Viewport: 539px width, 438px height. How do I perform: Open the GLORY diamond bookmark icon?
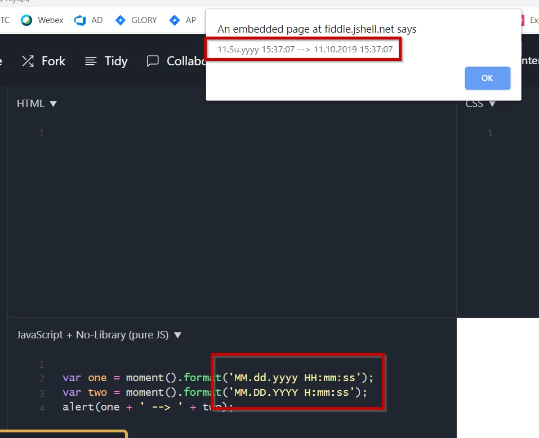tap(121, 20)
